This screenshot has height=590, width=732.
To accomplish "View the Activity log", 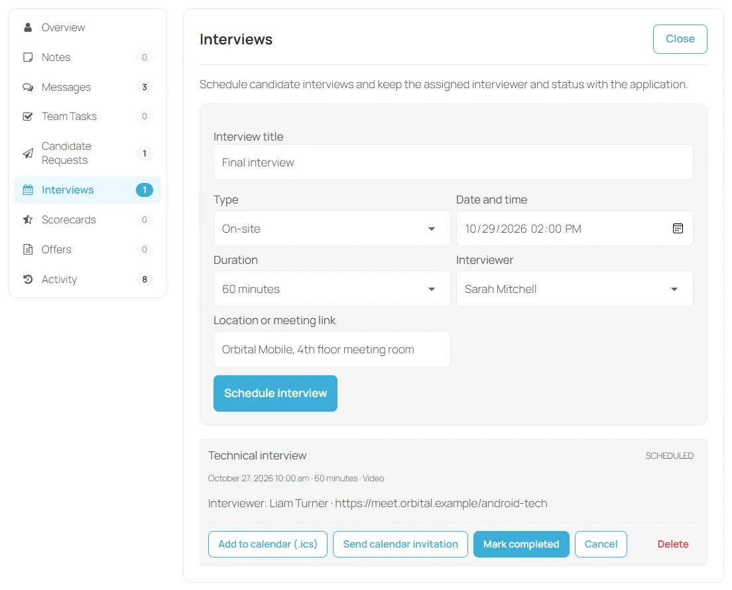I will pos(88,279).
